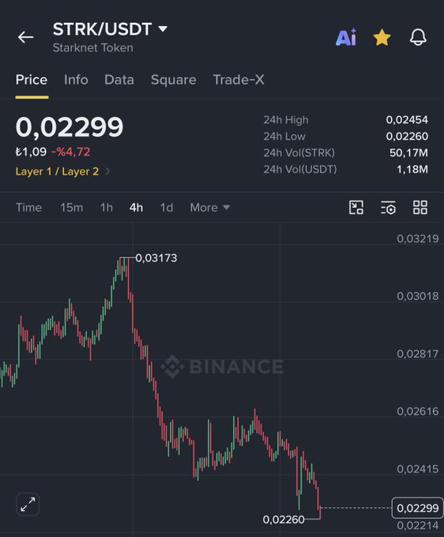The width and height of the screenshot is (444, 537).
Task: Click the 0,02616 price axis label
Action: [418, 411]
